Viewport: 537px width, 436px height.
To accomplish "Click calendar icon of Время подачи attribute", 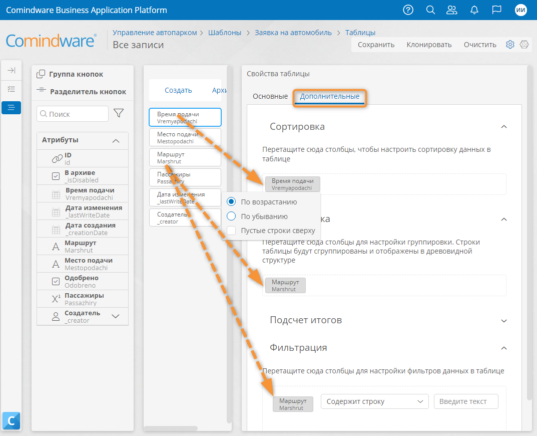I will [56, 194].
